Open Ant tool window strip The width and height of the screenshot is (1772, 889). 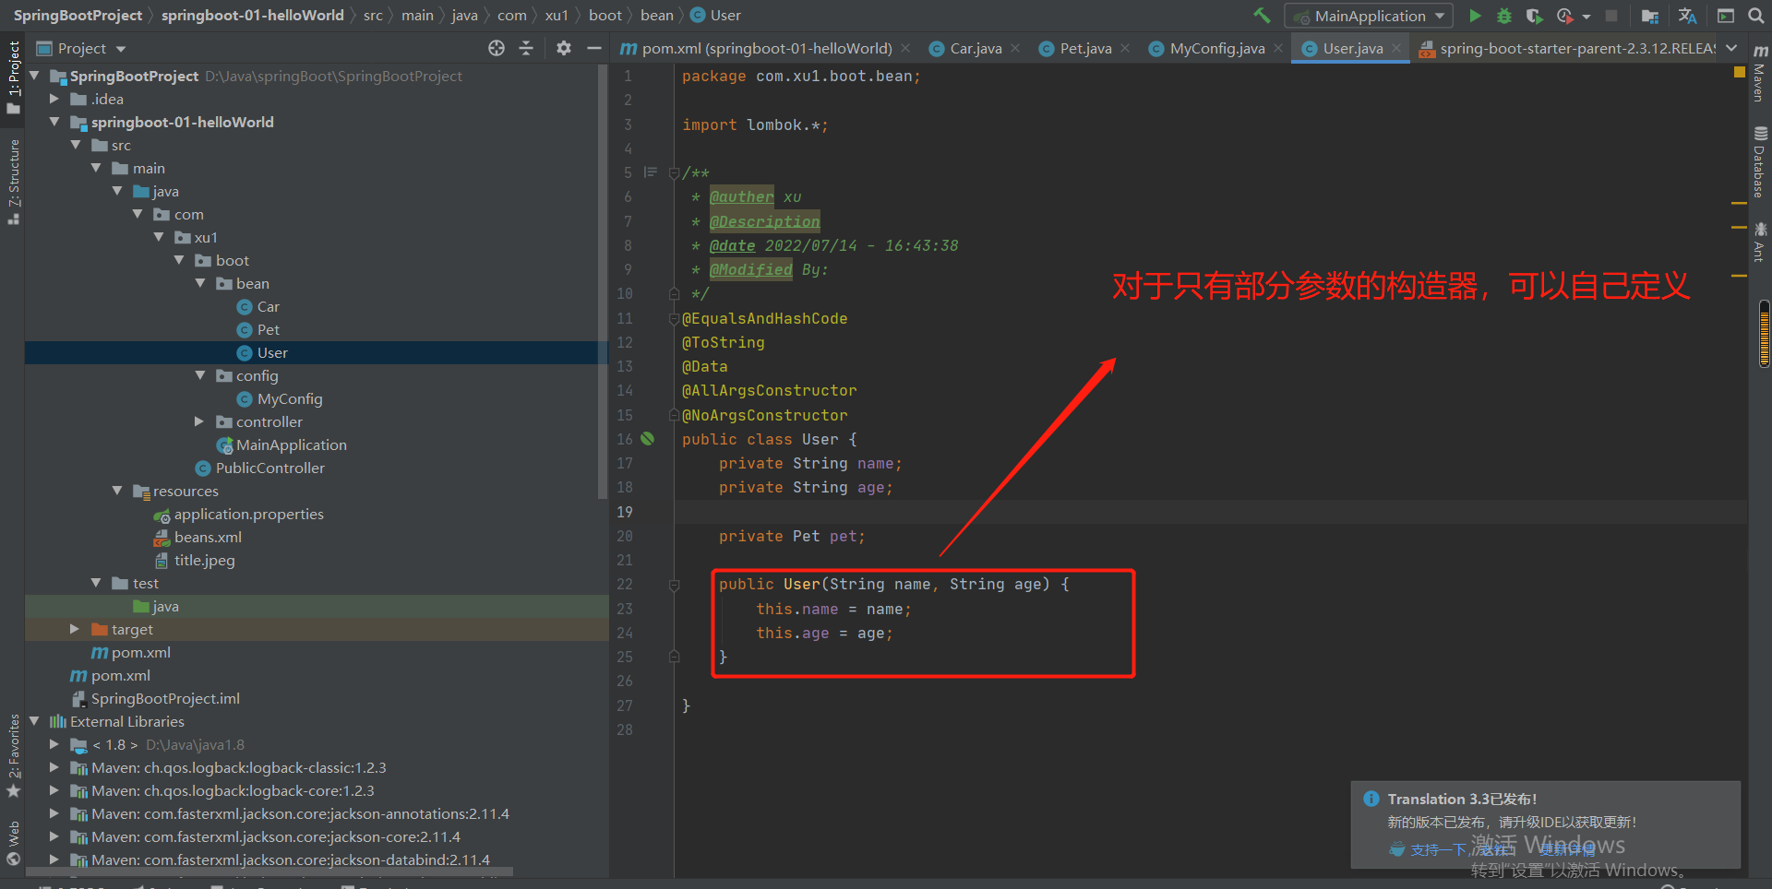pos(1760,242)
